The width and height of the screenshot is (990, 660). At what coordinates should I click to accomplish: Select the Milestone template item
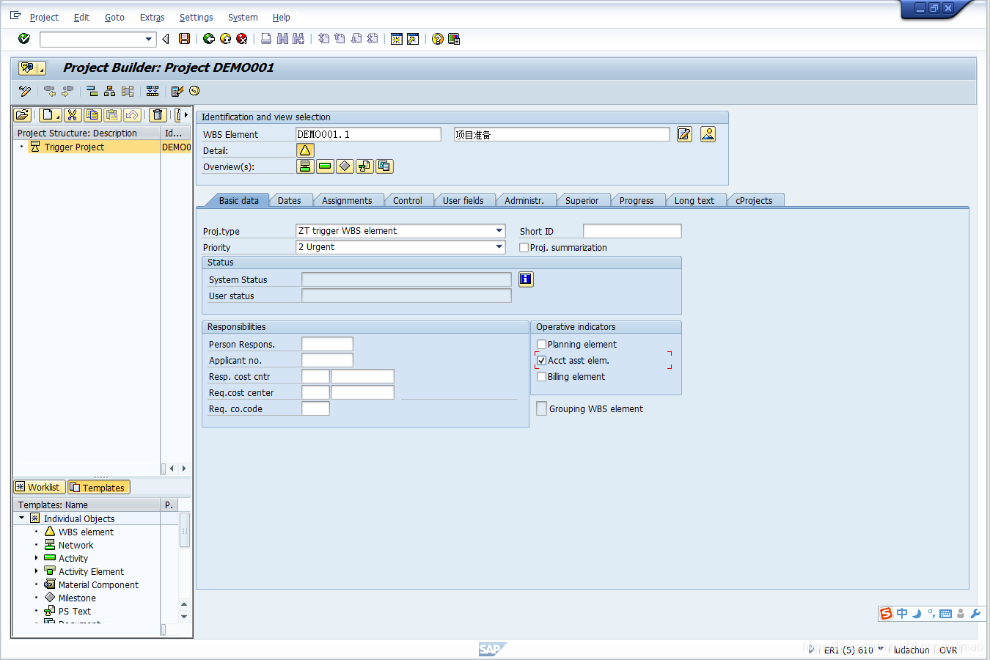[x=77, y=598]
